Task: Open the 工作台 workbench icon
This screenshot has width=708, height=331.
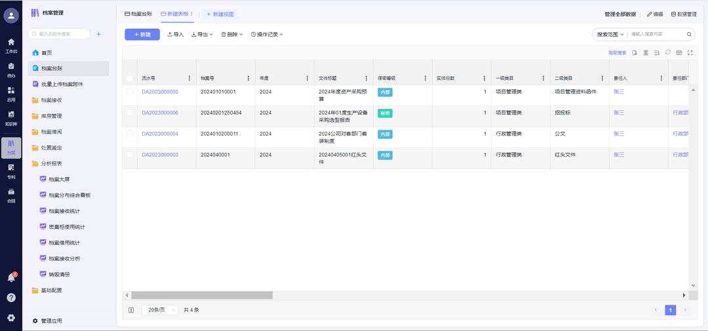Action: pyautogui.click(x=11, y=45)
